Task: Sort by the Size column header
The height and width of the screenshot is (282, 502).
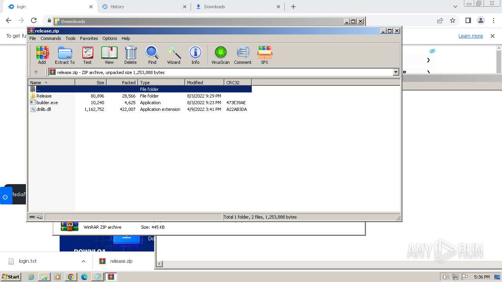Action: click(91, 82)
